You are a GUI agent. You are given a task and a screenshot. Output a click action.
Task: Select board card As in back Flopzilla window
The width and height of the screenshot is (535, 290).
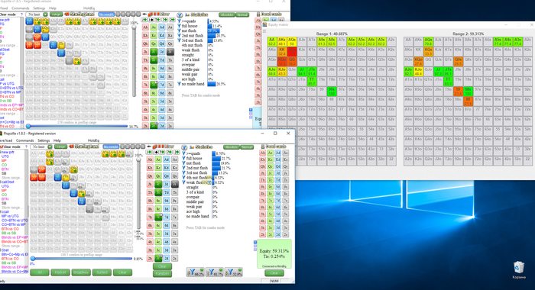tap(170, 27)
